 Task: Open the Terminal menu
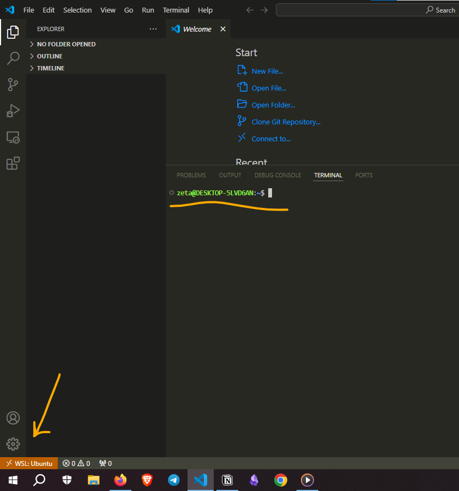tap(176, 10)
